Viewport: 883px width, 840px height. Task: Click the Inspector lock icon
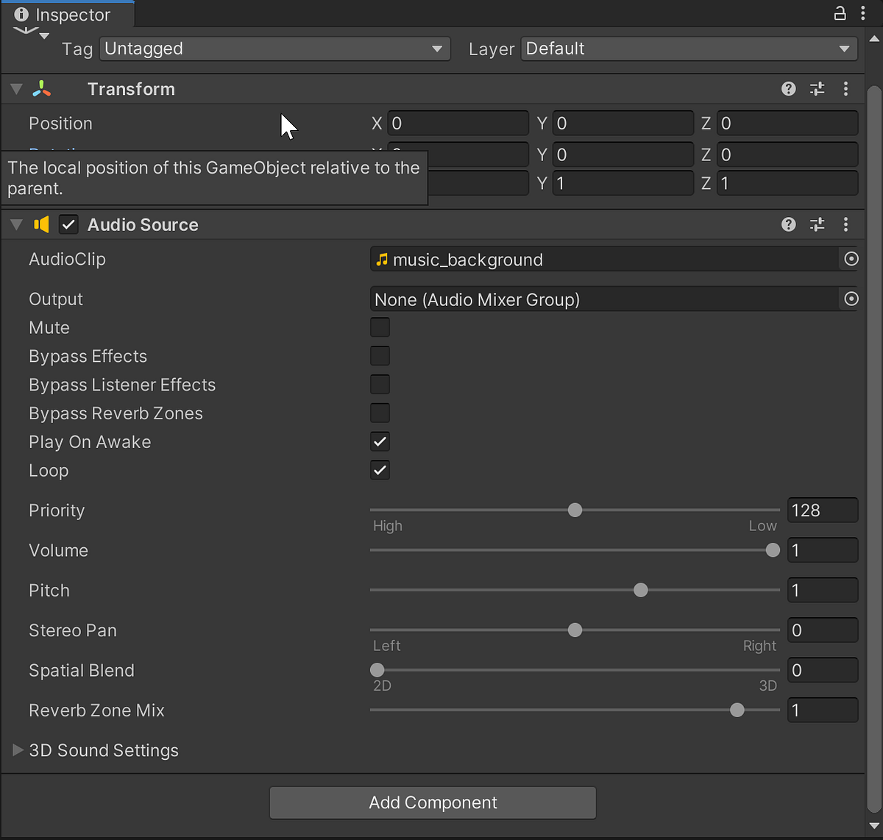[840, 13]
